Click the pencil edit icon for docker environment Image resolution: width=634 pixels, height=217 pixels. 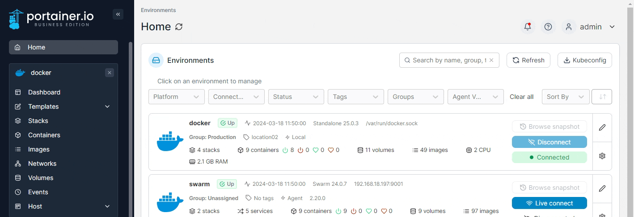[x=602, y=127]
